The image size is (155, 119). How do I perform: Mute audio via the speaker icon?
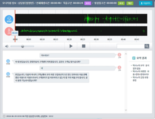coord(7,46)
